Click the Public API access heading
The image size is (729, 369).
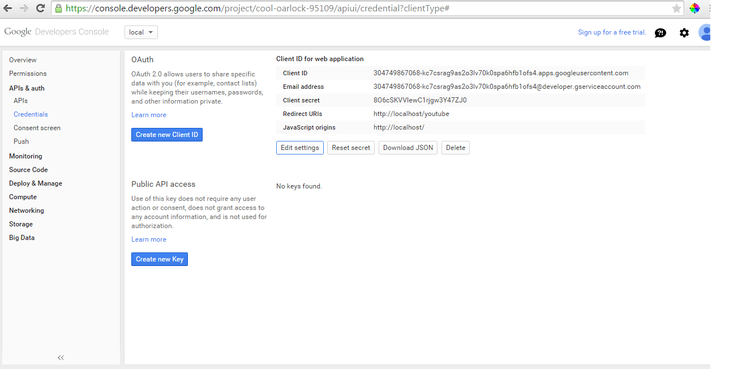click(163, 184)
